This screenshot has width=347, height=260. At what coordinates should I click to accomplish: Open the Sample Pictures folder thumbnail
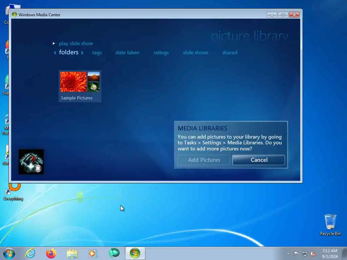(x=80, y=86)
